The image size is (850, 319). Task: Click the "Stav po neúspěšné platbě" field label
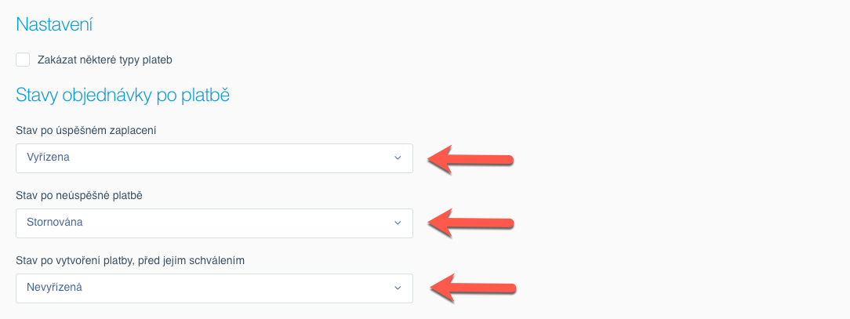click(x=84, y=195)
